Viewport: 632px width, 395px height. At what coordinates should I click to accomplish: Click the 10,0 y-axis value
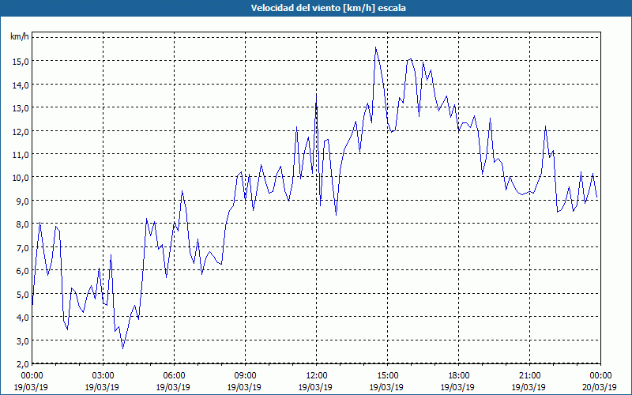(21, 179)
